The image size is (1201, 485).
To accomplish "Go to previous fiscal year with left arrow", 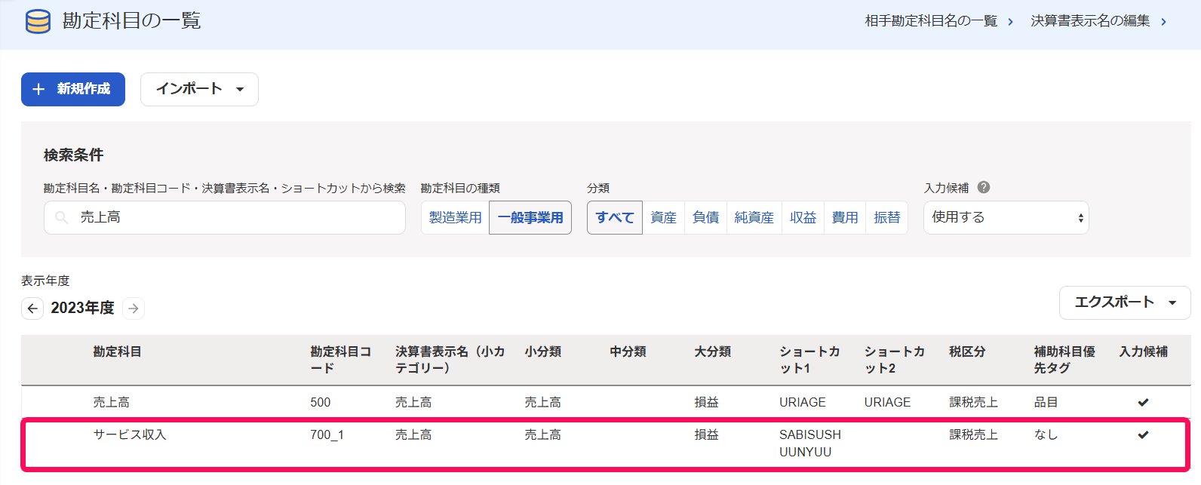I will [x=32, y=308].
